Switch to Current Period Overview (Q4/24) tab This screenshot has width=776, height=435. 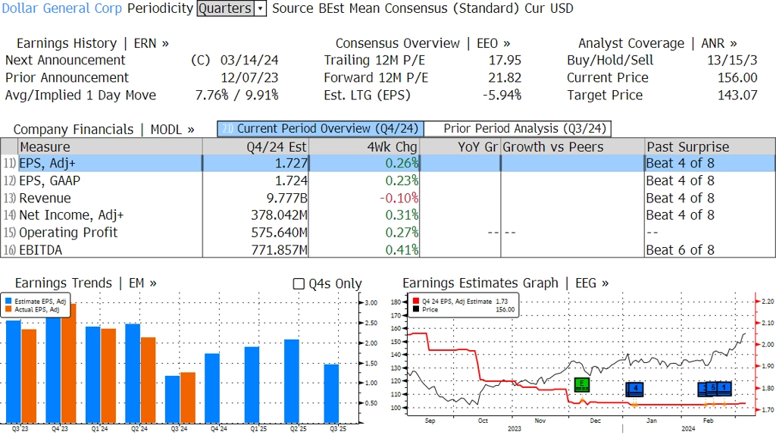pos(321,129)
